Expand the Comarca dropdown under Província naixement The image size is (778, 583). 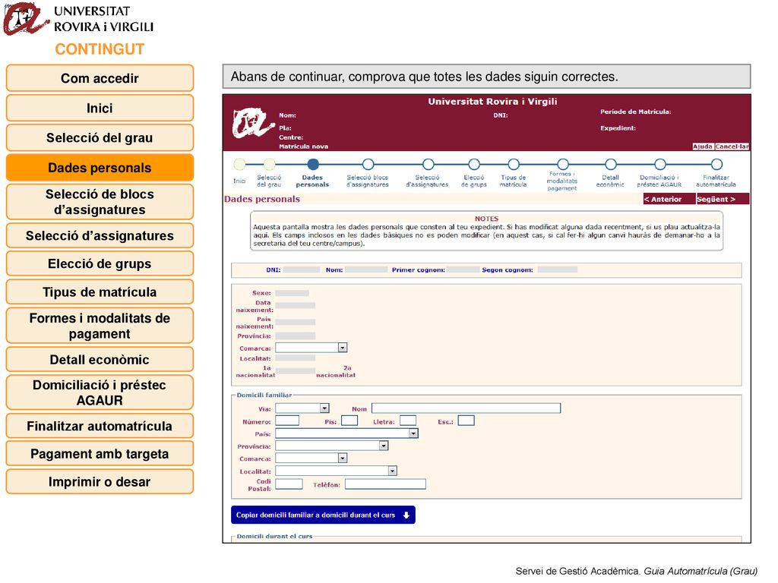tap(311, 348)
